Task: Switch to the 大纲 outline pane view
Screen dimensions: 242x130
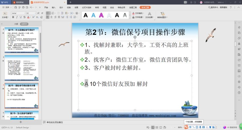Action: 16,24
